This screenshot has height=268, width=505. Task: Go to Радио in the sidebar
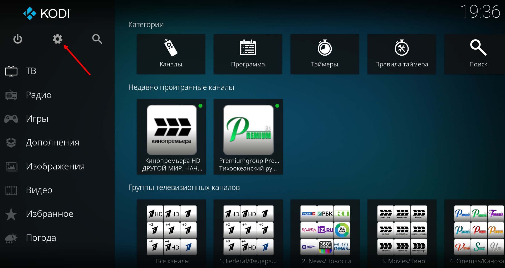click(38, 95)
